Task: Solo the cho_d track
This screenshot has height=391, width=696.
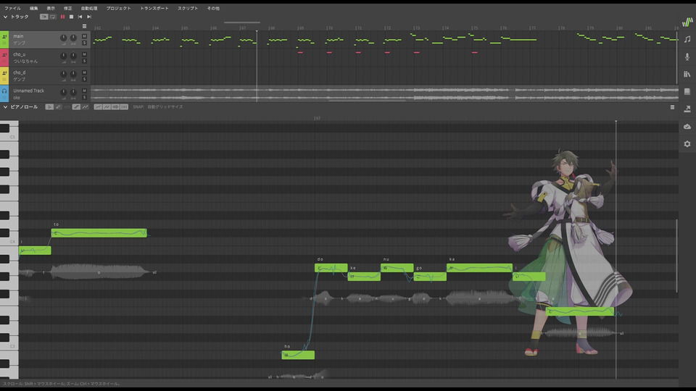Action: pos(84,80)
